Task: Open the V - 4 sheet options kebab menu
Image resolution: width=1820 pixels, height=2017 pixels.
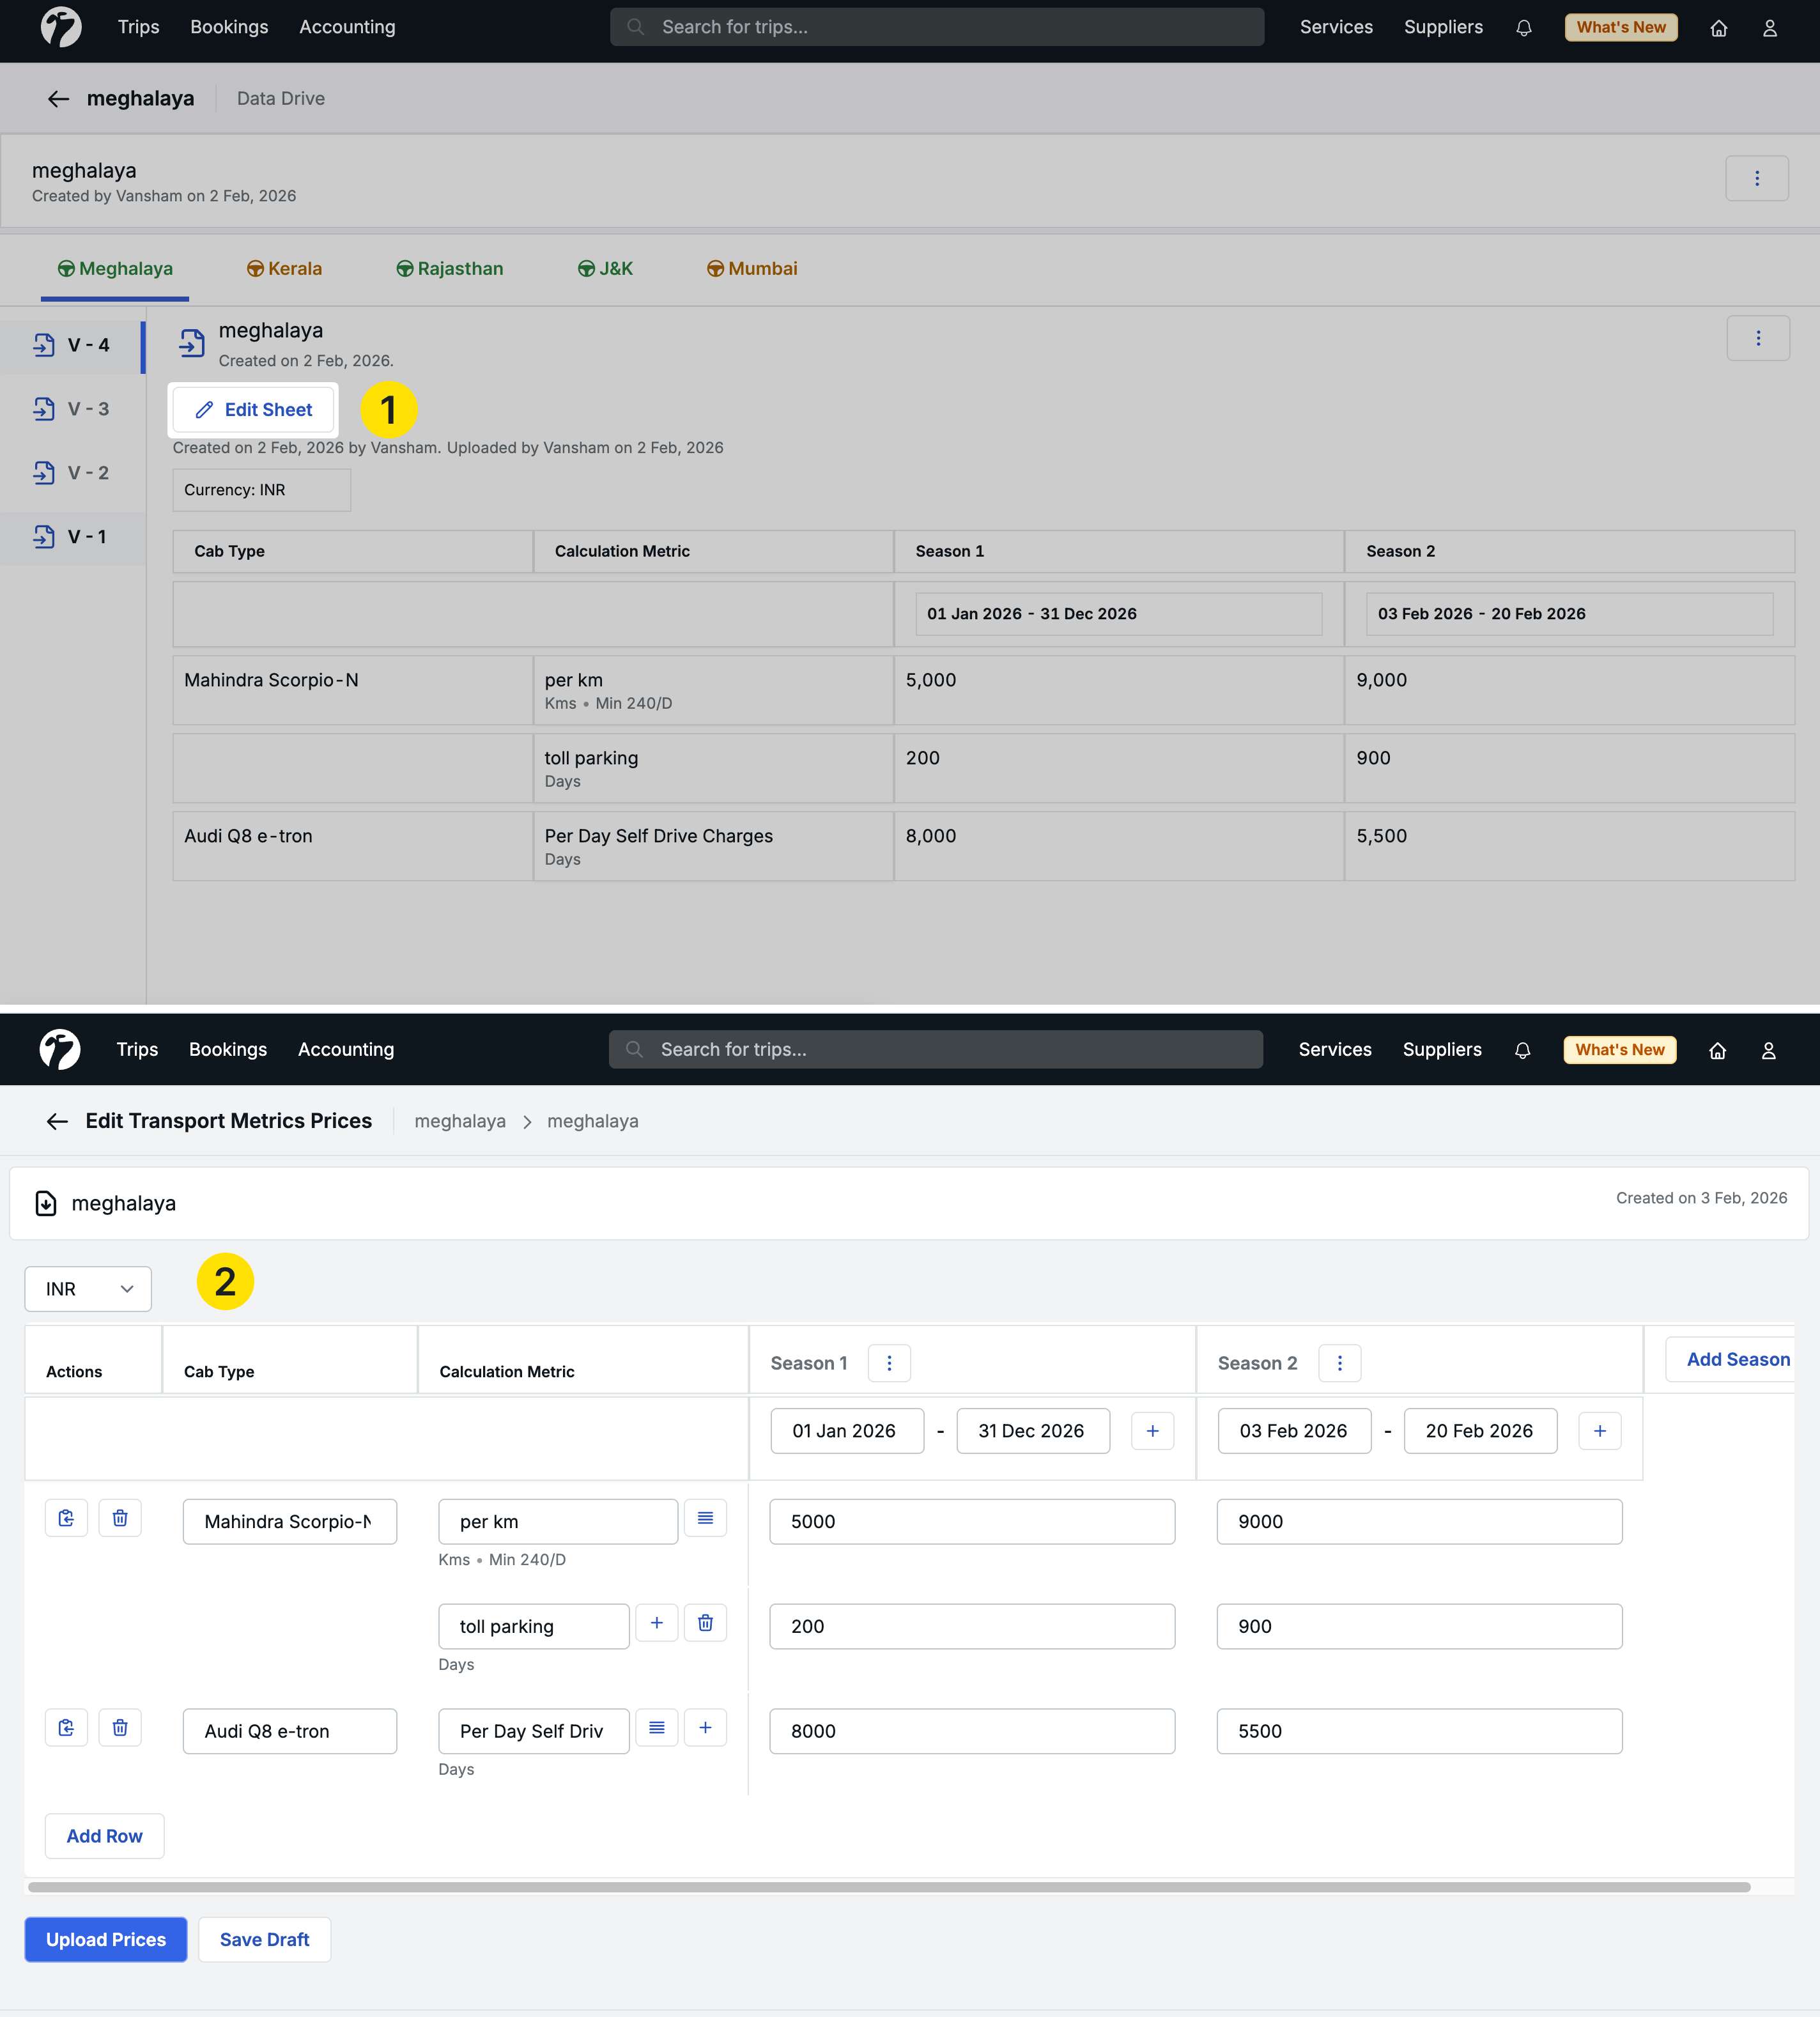Action: tap(1757, 338)
